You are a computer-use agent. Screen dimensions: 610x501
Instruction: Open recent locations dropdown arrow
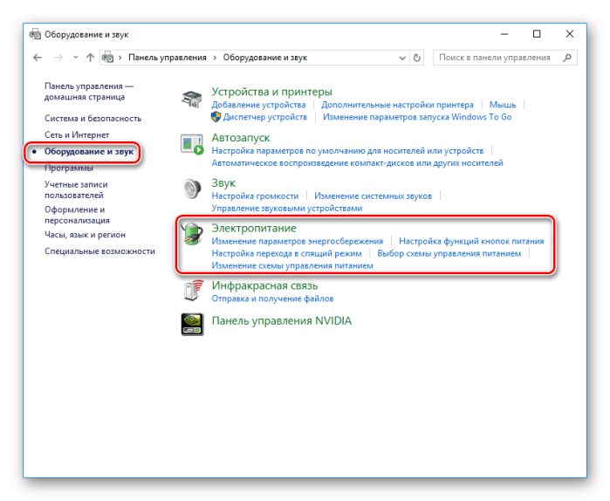click(x=75, y=58)
